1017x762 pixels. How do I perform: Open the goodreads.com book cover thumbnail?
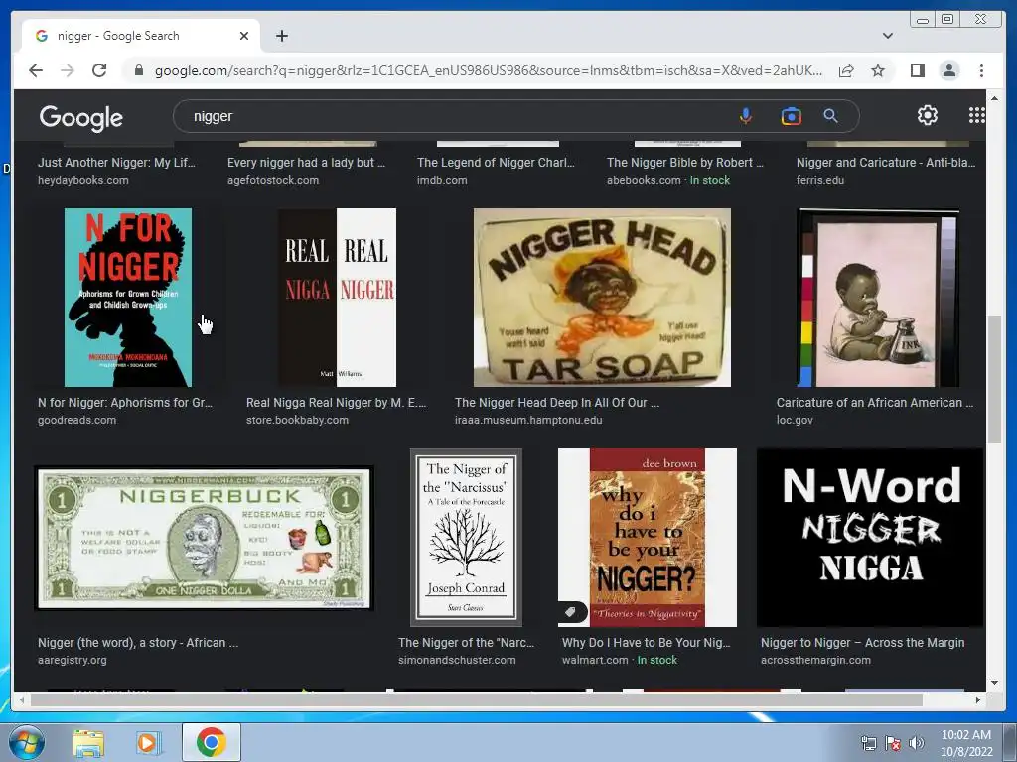(x=128, y=298)
